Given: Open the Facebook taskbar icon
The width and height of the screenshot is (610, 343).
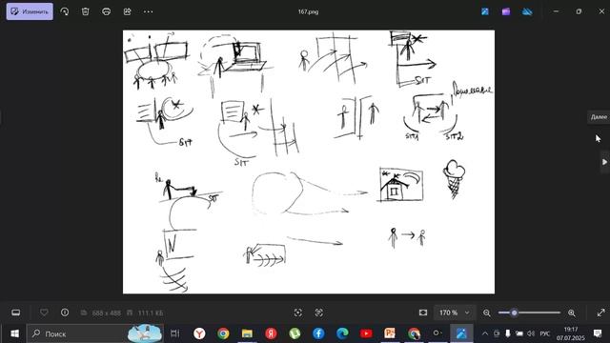Looking at the screenshot, I should coord(318,333).
